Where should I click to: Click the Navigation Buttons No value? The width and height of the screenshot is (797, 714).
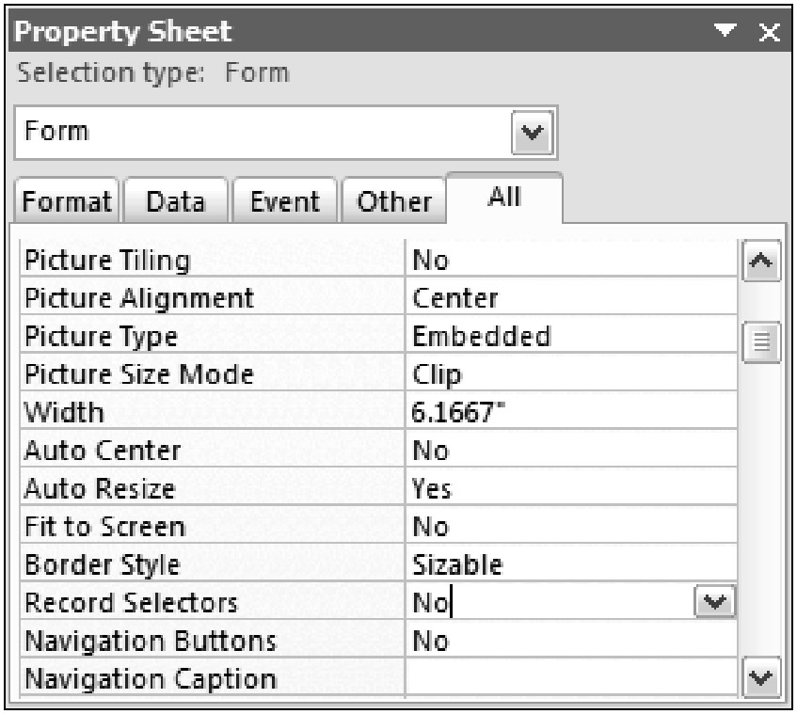click(x=570, y=641)
